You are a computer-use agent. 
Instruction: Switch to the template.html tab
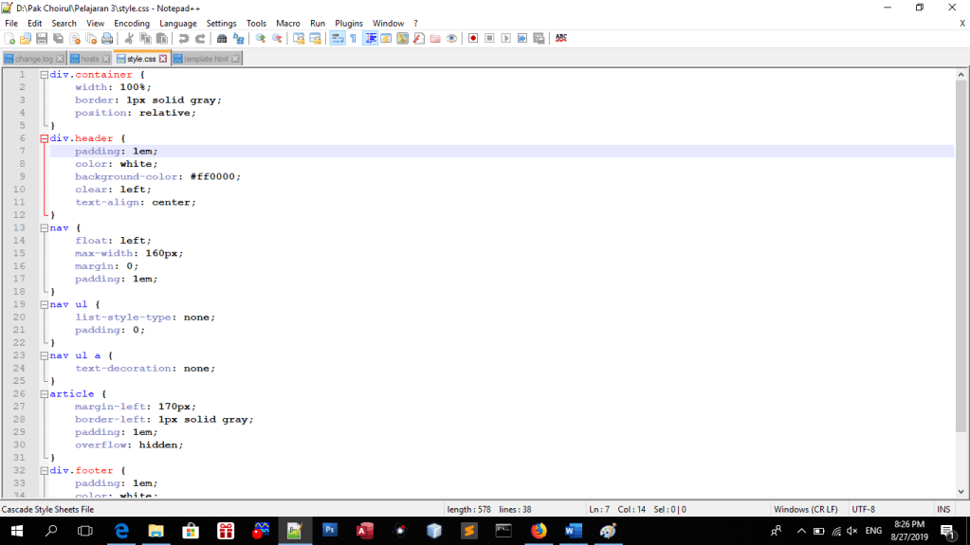[206, 59]
